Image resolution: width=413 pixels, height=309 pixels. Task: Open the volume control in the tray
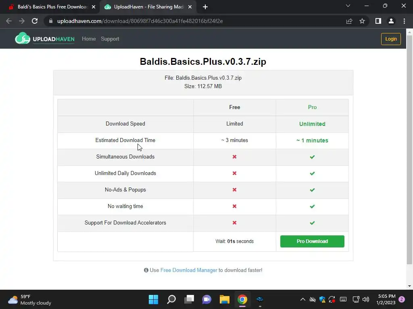coord(366,299)
